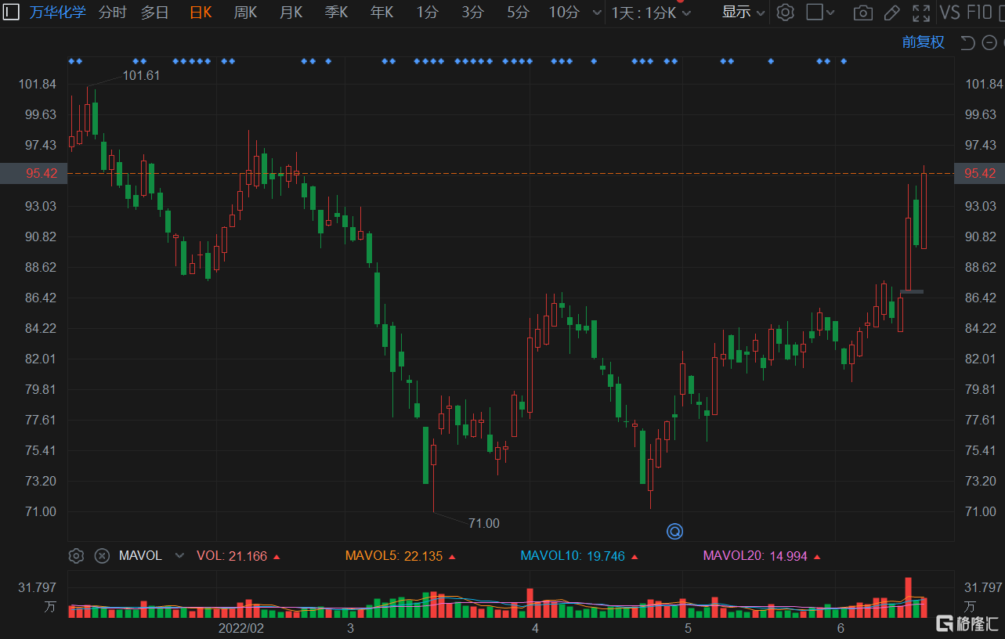Open the layout square dropdown

click(820, 13)
